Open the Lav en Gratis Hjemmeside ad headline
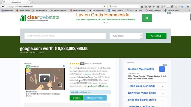The height and width of the screenshot is (107, 191). 103,15
